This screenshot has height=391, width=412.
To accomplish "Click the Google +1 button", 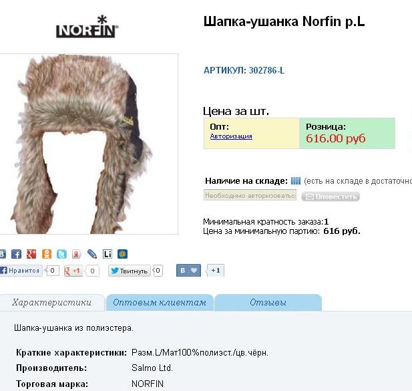I will pos(73,271).
